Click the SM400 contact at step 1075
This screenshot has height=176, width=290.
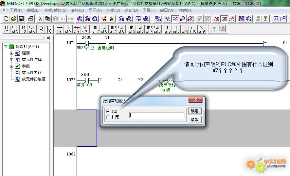87,80
